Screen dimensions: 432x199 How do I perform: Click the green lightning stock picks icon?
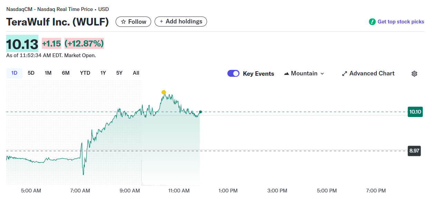click(372, 22)
